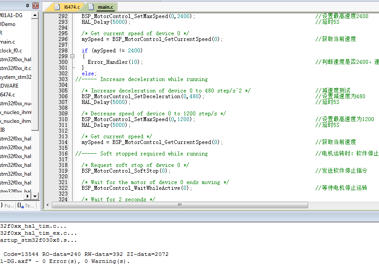379x266 pixels.
Task: Select l6474.c file in the project tree
Action: point(7,95)
